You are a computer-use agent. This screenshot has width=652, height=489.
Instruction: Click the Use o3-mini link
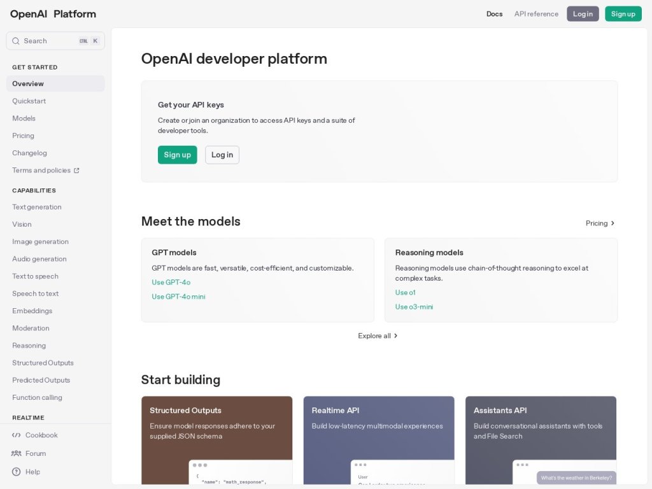(x=414, y=307)
